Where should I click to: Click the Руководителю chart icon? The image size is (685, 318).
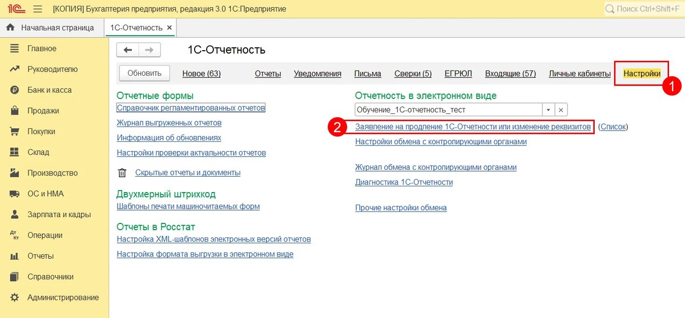(x=15, y=69)
